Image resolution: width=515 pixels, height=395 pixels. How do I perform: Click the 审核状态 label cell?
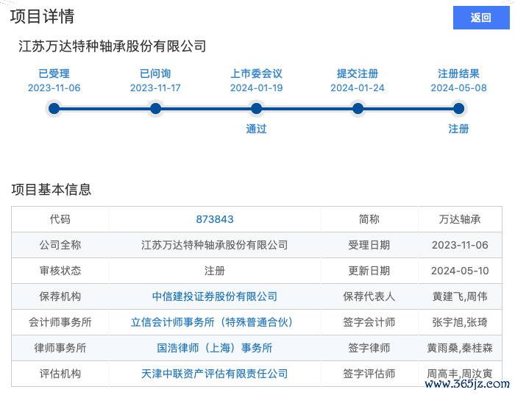coord(60,271)
